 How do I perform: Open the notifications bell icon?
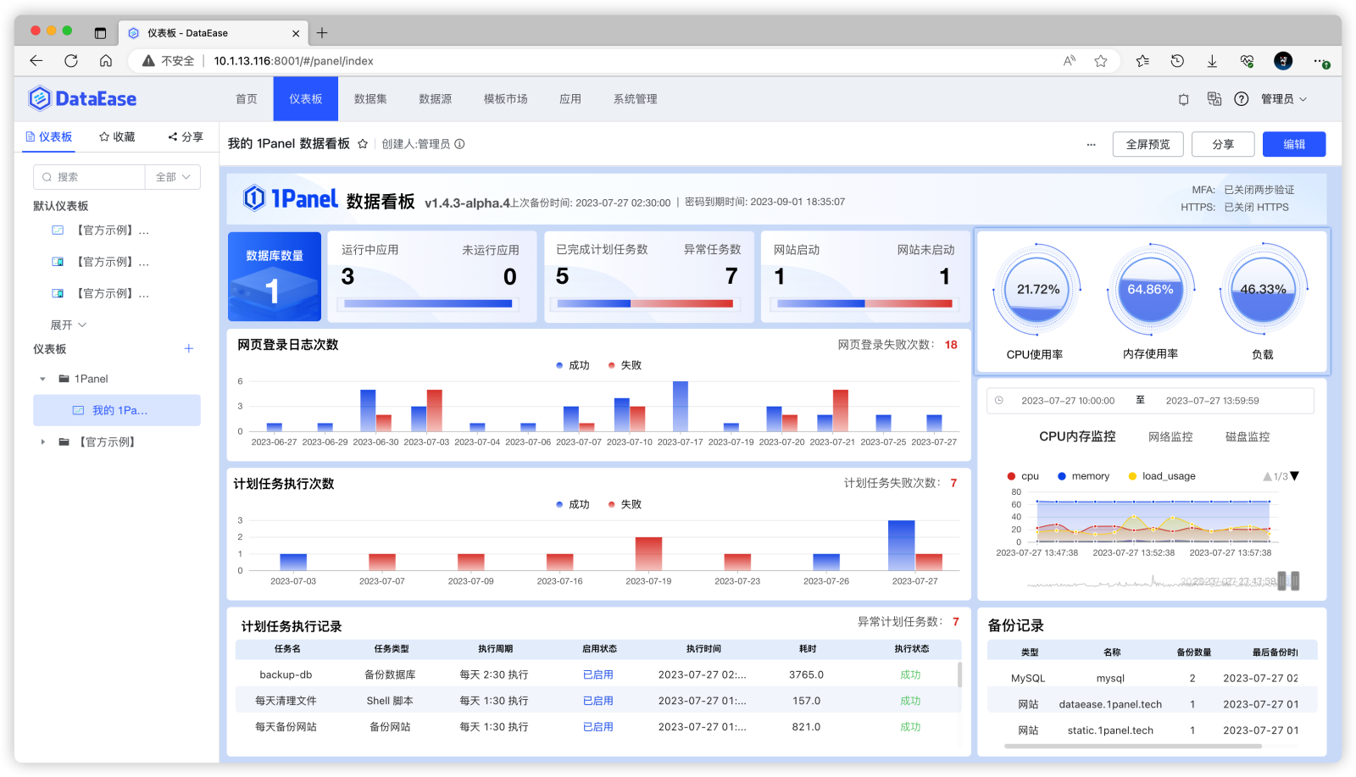point(1184,99)
